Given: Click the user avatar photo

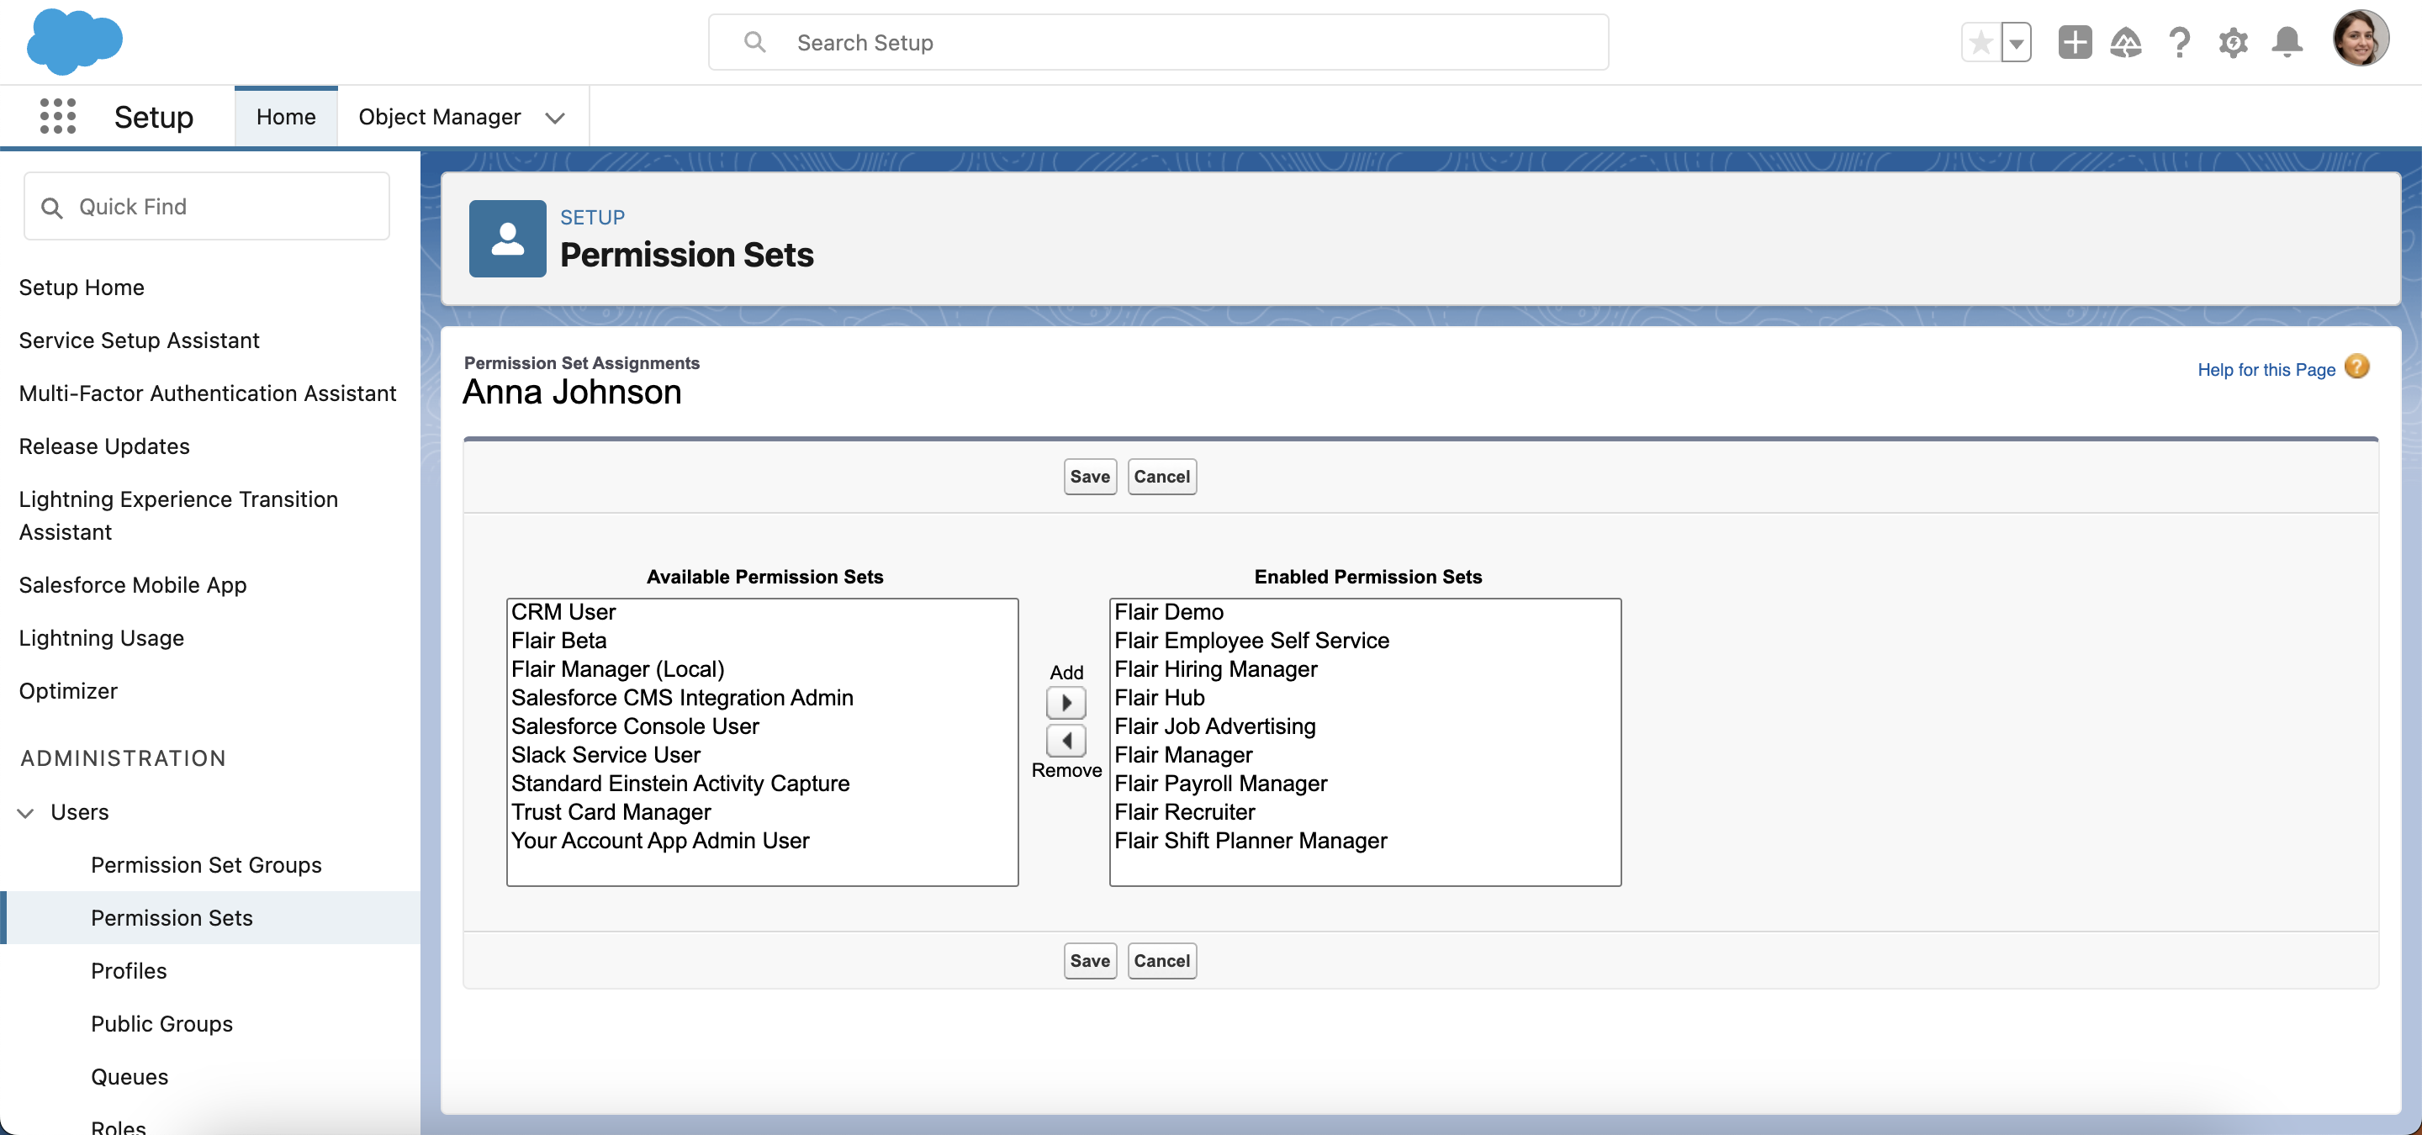Looking at the screenshot, I should tap(2361, 38).
